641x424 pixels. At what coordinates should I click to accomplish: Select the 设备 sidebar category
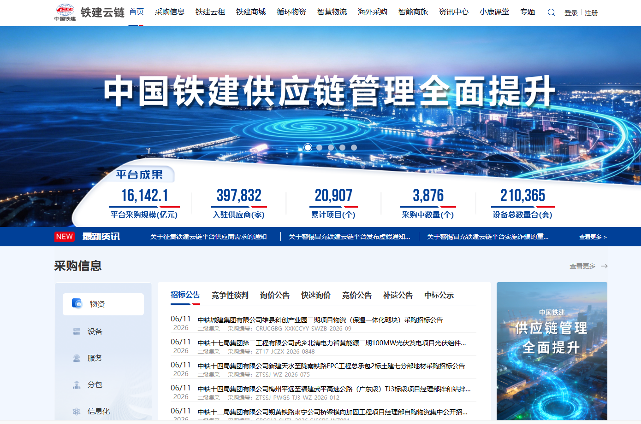point(103,331)
